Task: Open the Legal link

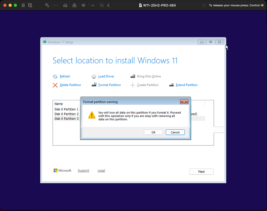Action: point(101,170)
